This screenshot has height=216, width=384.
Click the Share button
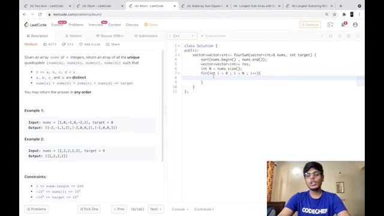pos(113,44)
